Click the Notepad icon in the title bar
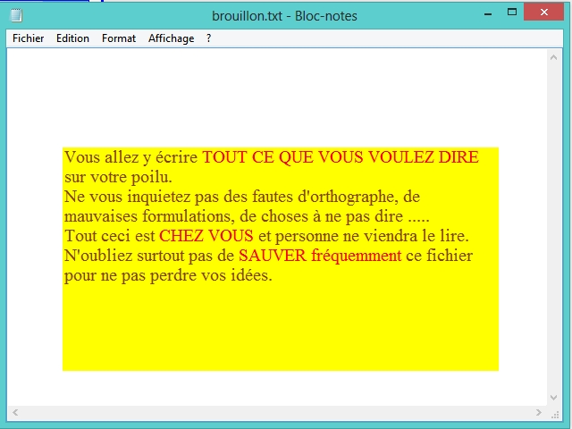 pos(16,15)
